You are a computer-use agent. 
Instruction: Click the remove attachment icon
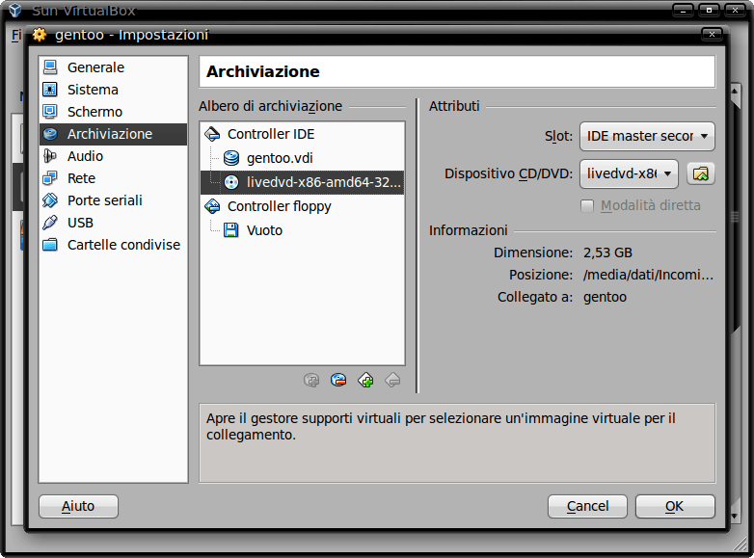(x=337, y=380)
